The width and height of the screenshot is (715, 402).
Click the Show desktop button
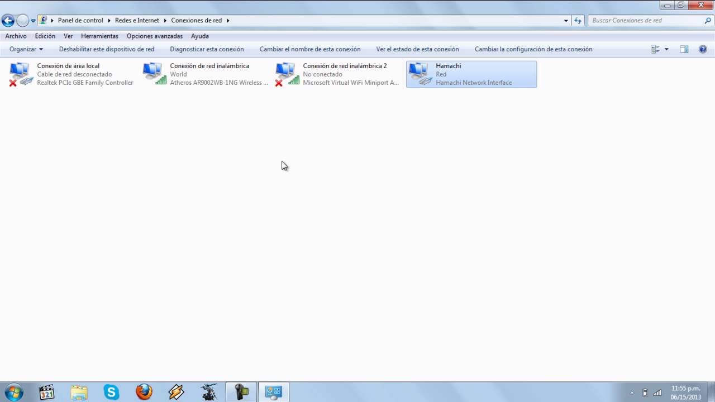click(x=711, y=392)
